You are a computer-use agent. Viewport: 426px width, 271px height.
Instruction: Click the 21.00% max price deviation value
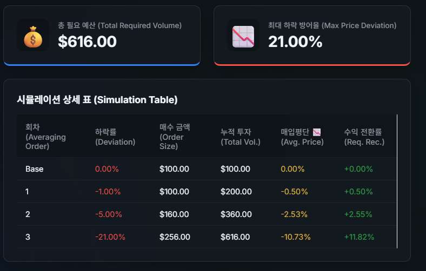pos(295,42)
